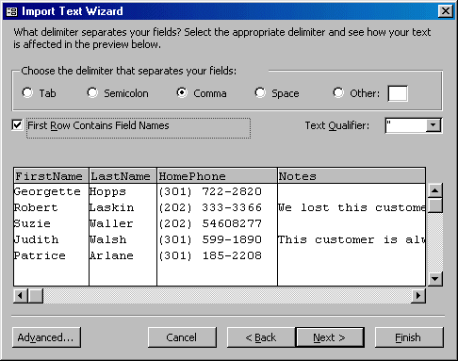Click the vertical scrollbar thumb in preview
Viewport: 458px width, 361px height.
tap(435, 205)
